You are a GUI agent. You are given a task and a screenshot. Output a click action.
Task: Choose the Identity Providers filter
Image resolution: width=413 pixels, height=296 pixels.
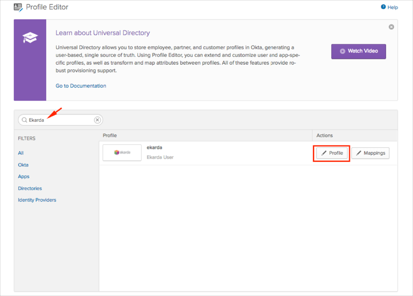(37, 200)
